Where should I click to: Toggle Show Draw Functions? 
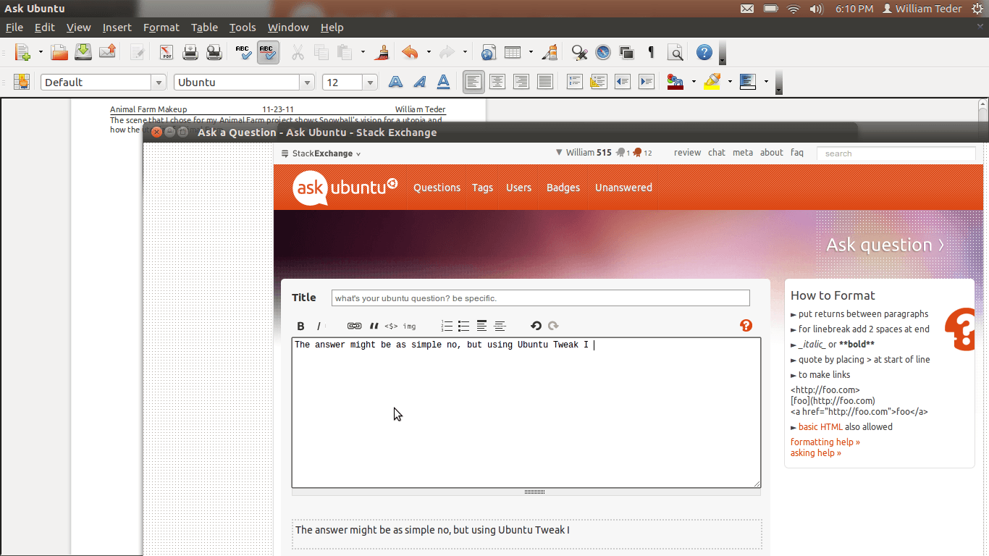(x=550, y=52)
